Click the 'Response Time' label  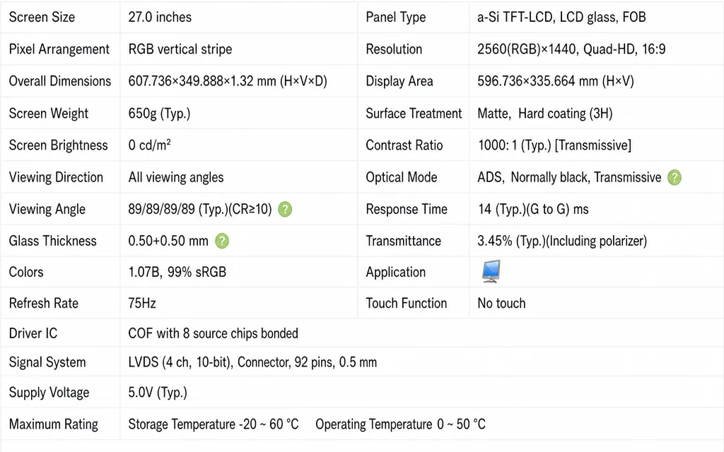pos(407,209)
